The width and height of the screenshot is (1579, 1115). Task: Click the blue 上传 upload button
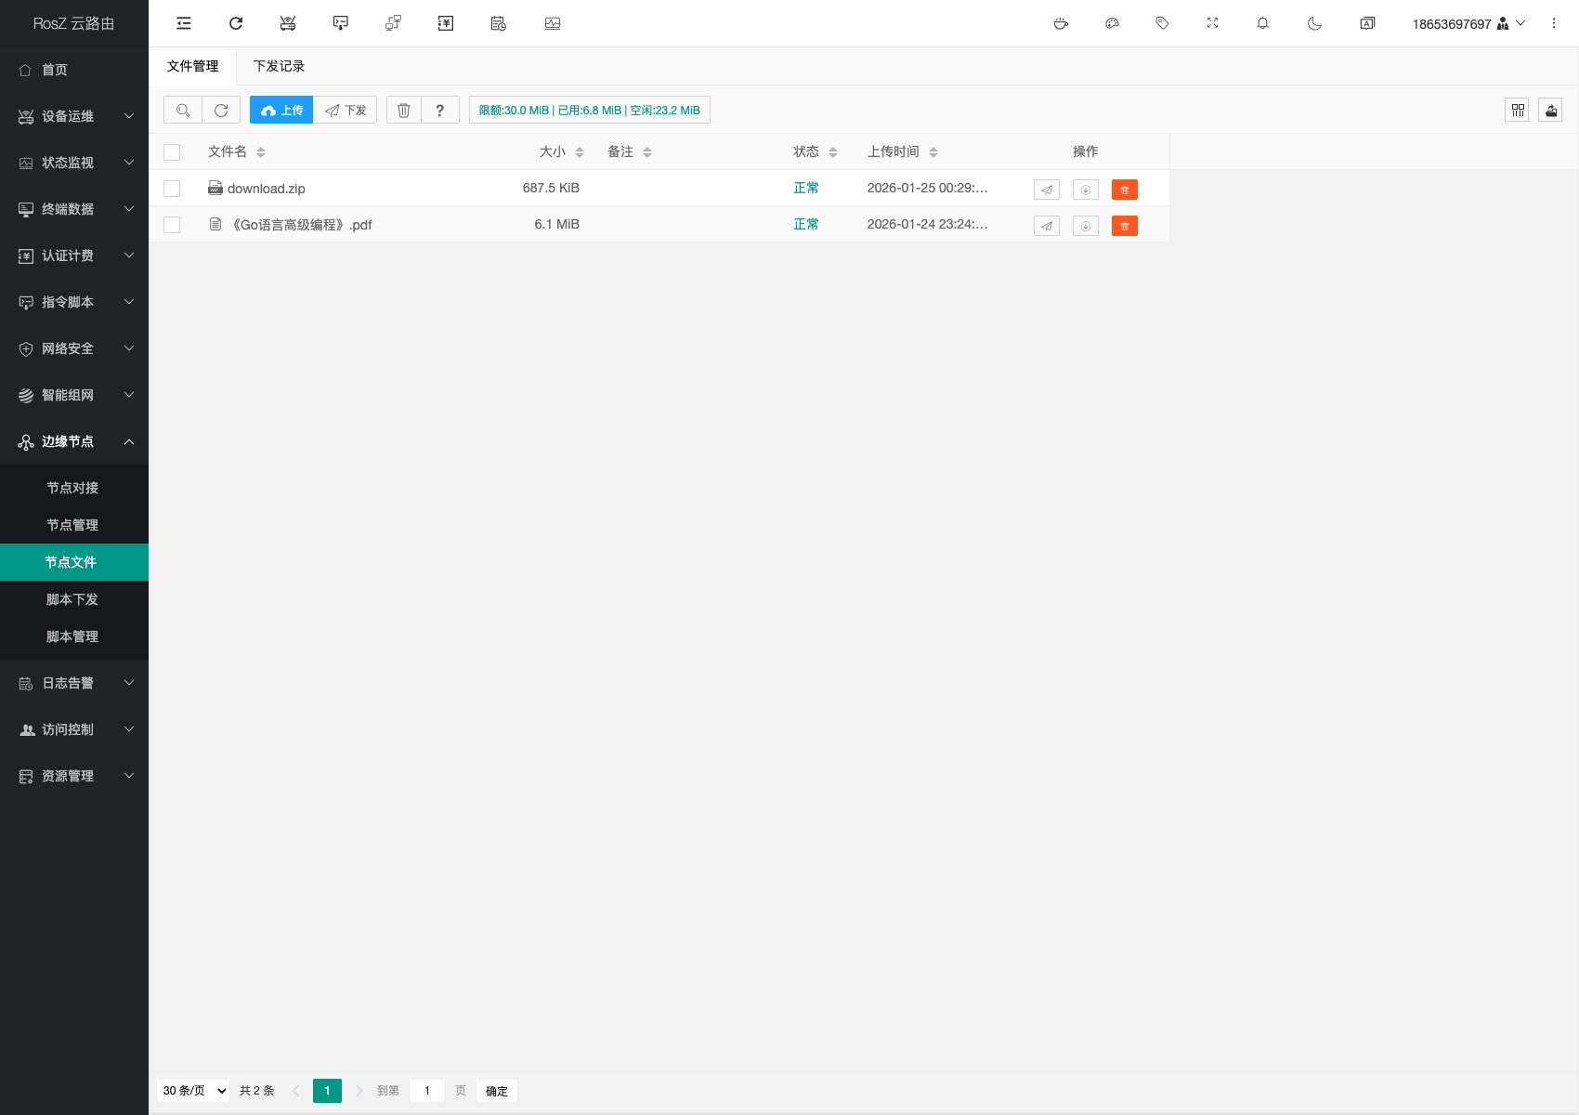(281, 111)
